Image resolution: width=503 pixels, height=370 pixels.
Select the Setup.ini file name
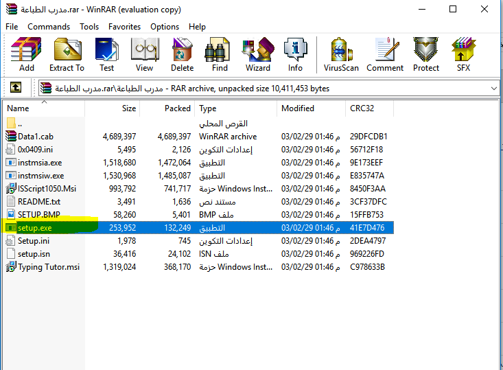tap(34, 241)
